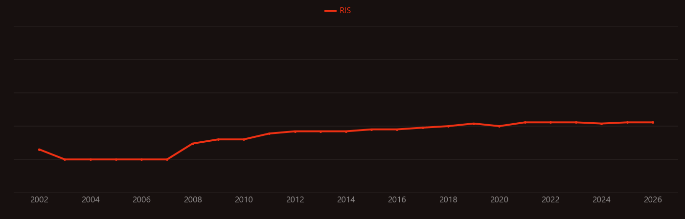Click the 2026 data point on the line
This screenshot has height=219, width=685.
(x=653, y=122)
